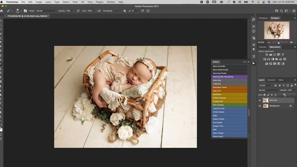Open the Flow value dropdown arrow

[x=95, y=11]
